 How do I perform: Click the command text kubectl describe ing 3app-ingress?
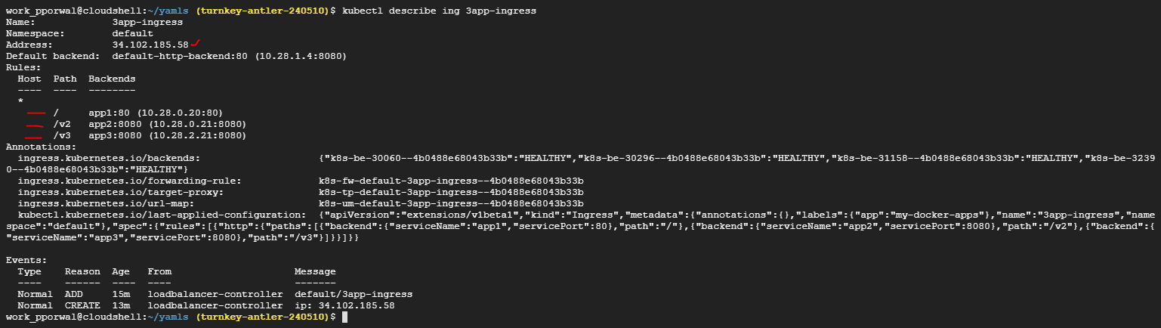(x=441, y=11)
